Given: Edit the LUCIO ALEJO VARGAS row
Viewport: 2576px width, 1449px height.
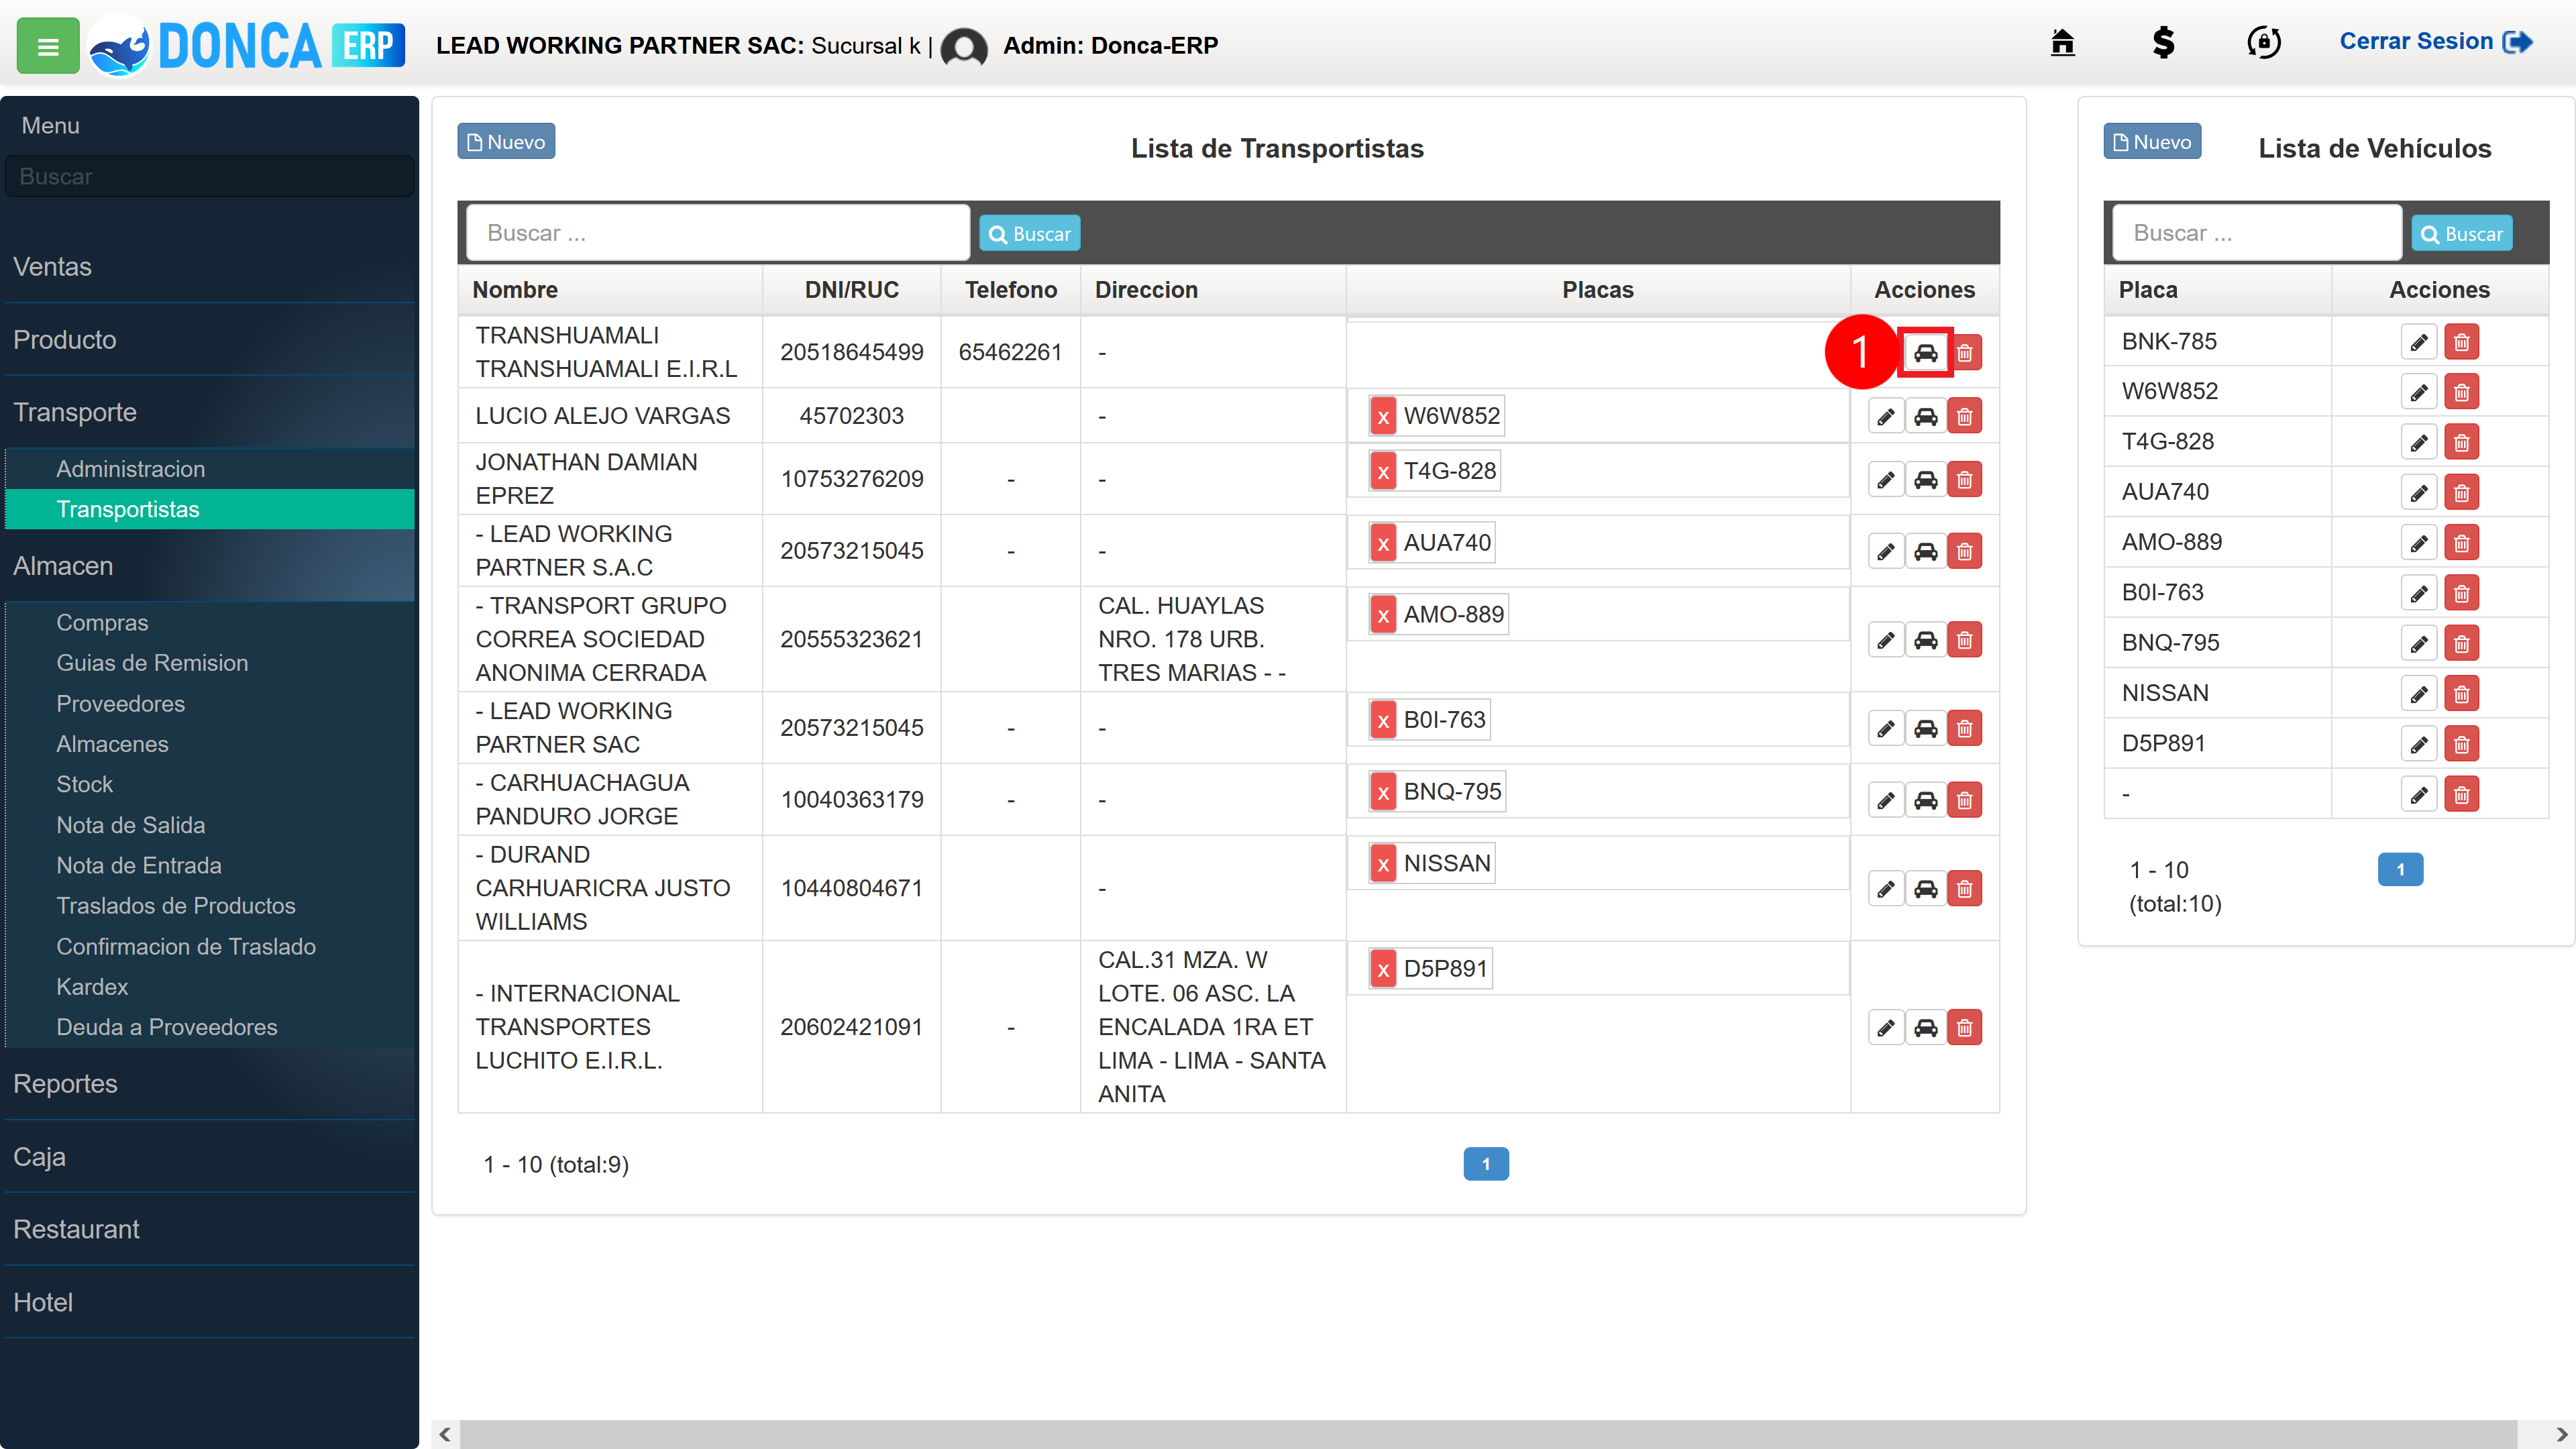Looking at the screenshot, I should point(1885,416).
